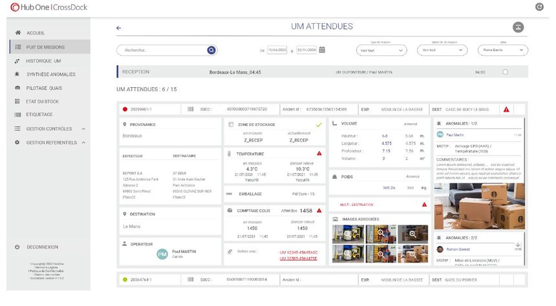Click the Provenance location pin icon

pos(125,125)
